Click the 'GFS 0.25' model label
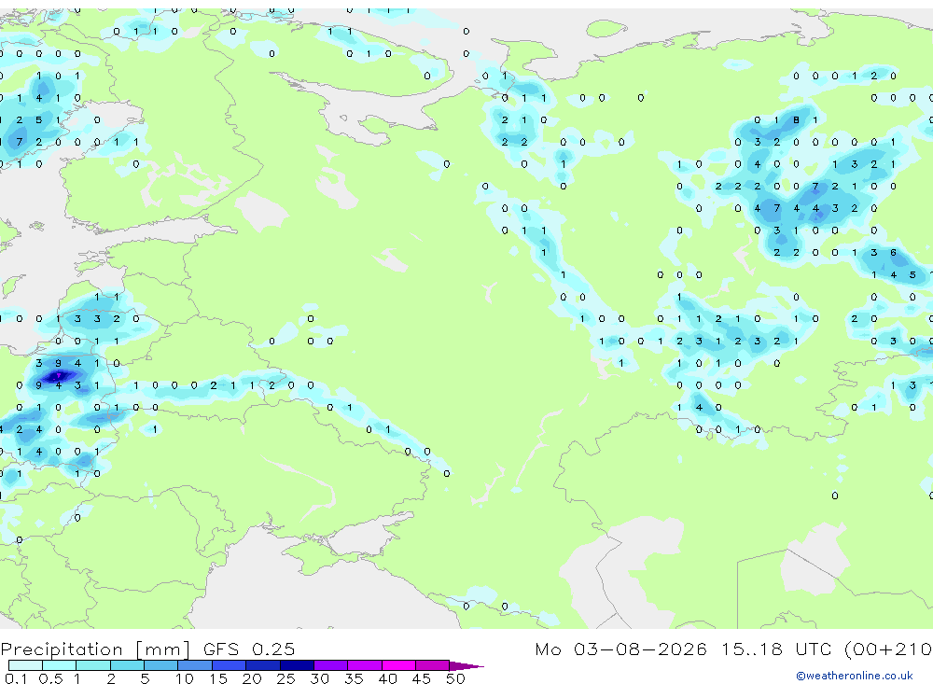Viewport: 933px width, 684px height. [x=249, y=649]
